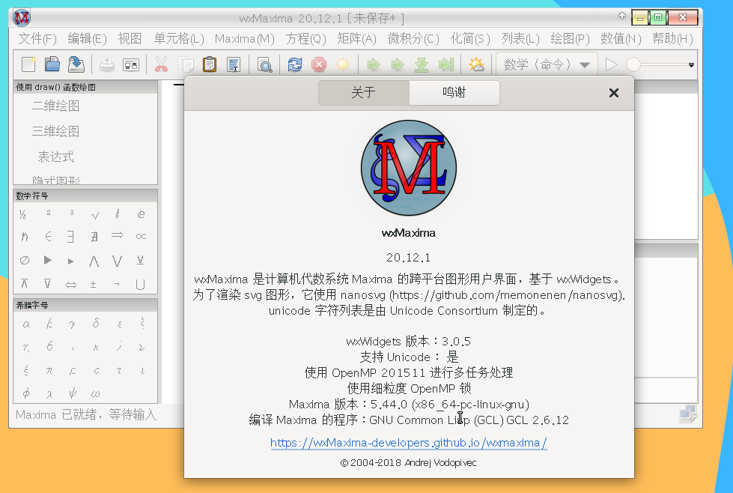This screenshot has width=733, height=493.
Task: Start animation with the play triangle
Action: tap(610, 64)
